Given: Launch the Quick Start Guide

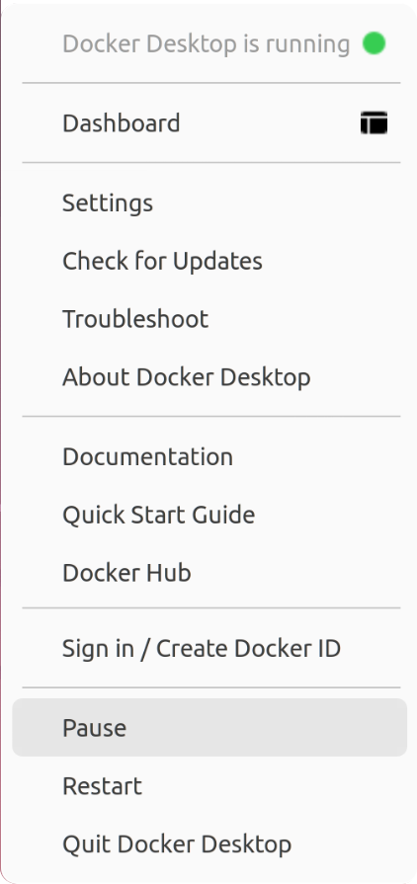Looking at the screenshot, I should 209,515.
